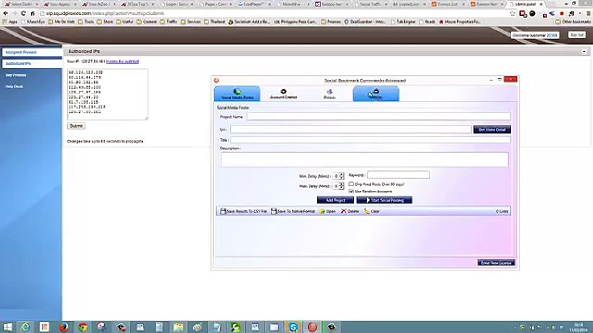Screen dimensions: 593x333
Task: Click the Project Name input field
Action: (x=379, y=117)
